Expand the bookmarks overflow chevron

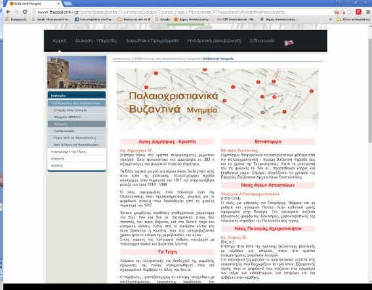tap(331, 20)
